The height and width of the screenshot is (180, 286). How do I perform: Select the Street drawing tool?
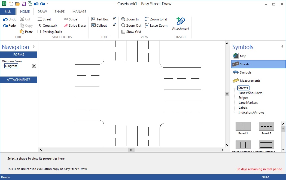(44, 19)
